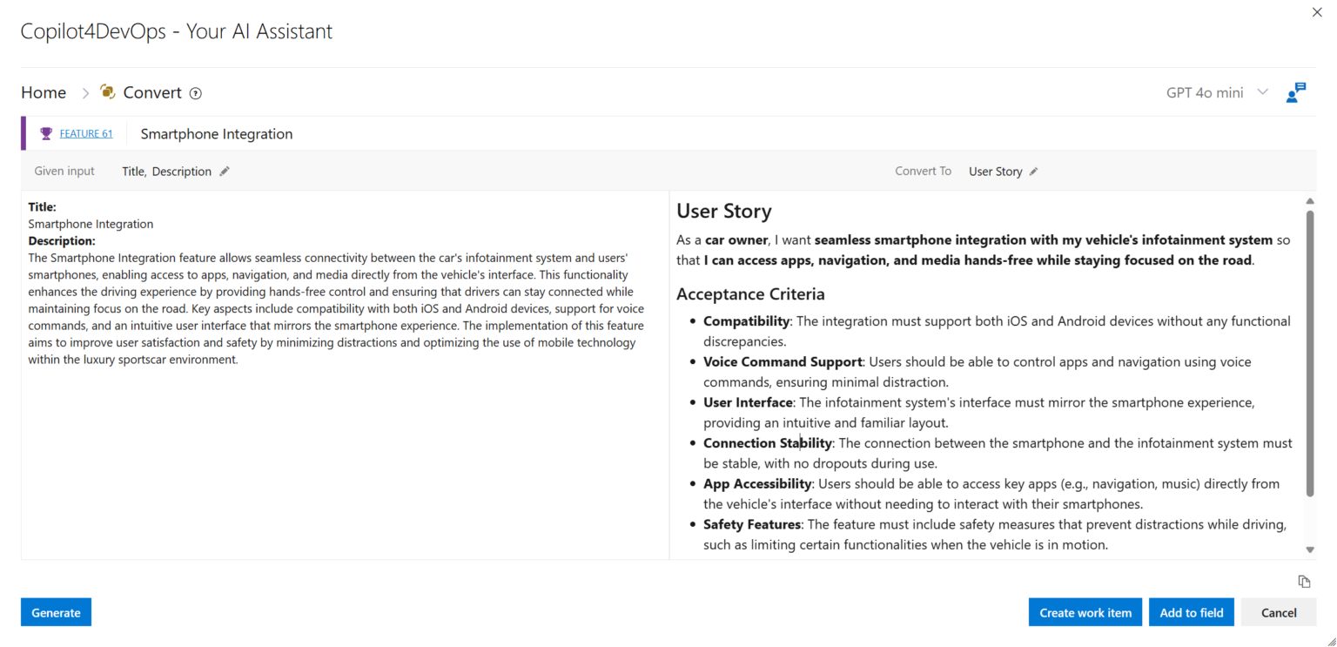
Task: Select Convert in the breadcrumb trail
Action: [152, 91]
